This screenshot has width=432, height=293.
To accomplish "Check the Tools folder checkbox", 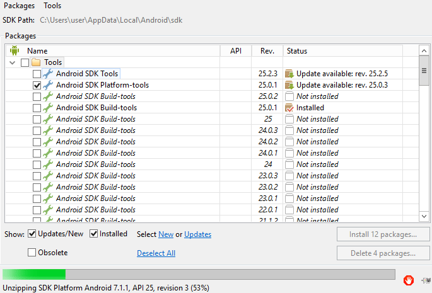I will pos(25,62).
